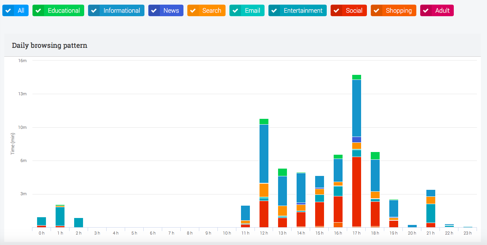Click the blue Informational segment at 18 h
This screenshot has height=245, width=487.
click(x=375, y=176)
